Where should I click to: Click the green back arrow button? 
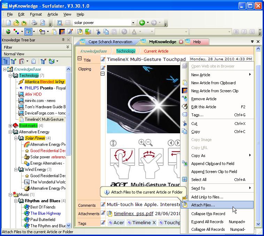coord(142,23)
